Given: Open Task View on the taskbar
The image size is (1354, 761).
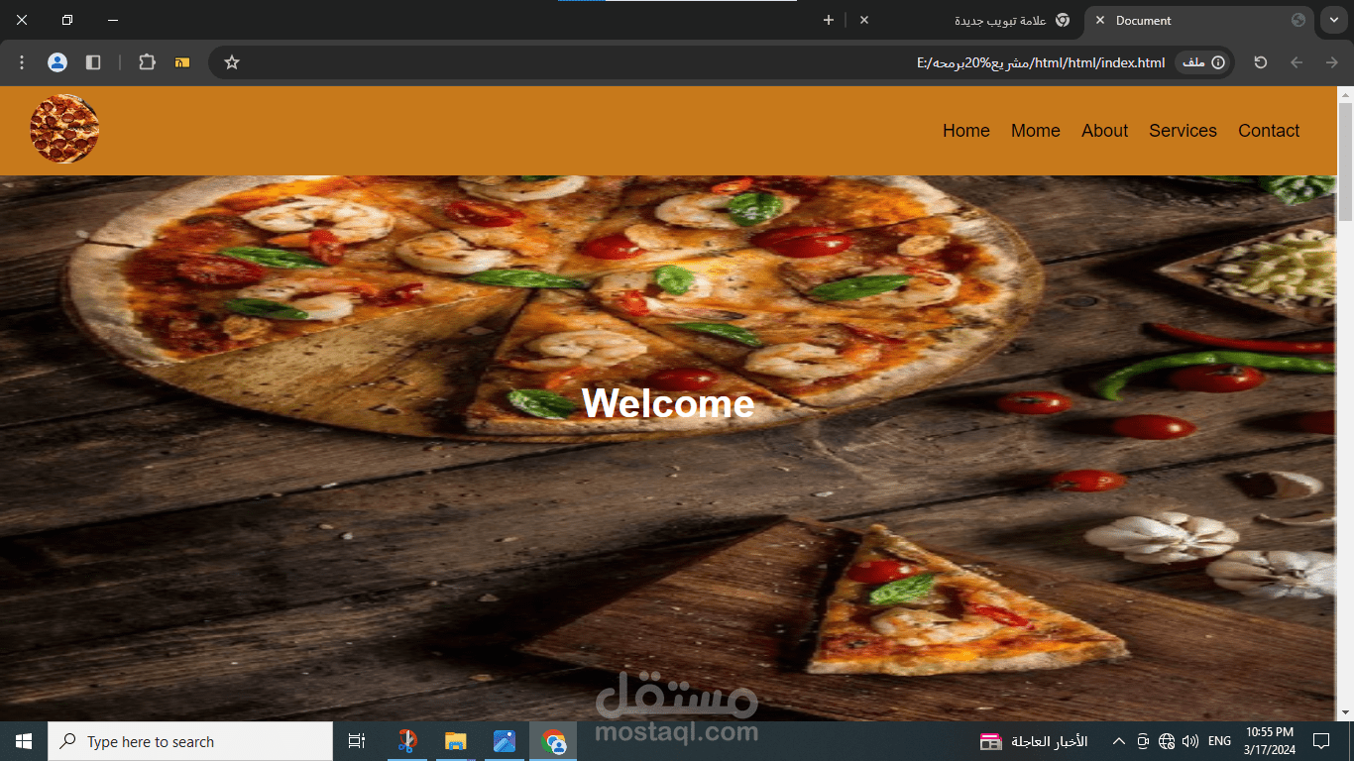Looking at the screenshot, I should (x=357, y=741).
